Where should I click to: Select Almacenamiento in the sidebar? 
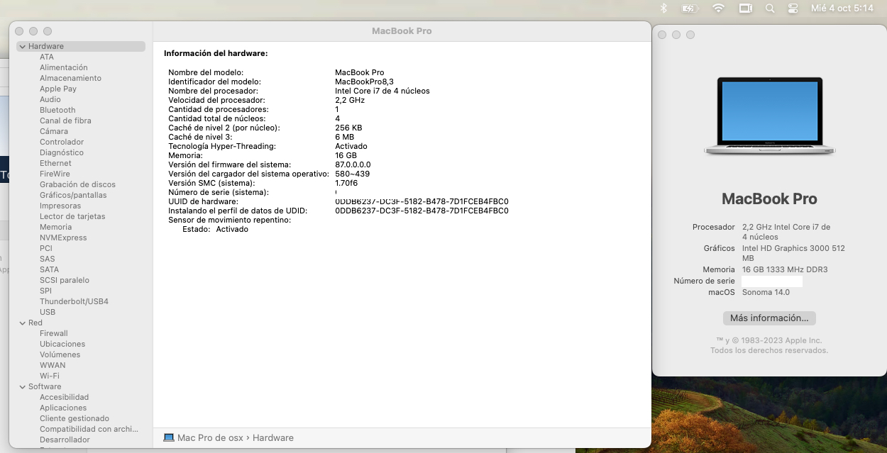(70, 78)
